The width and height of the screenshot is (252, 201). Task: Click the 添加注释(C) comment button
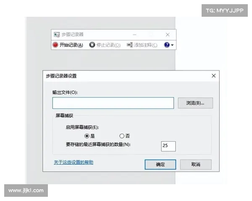(x=142, y=45)
